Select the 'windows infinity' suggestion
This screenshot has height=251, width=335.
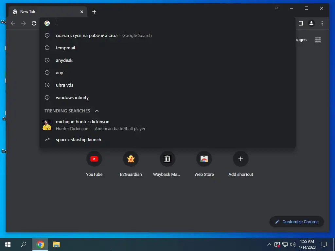point(167,97)
